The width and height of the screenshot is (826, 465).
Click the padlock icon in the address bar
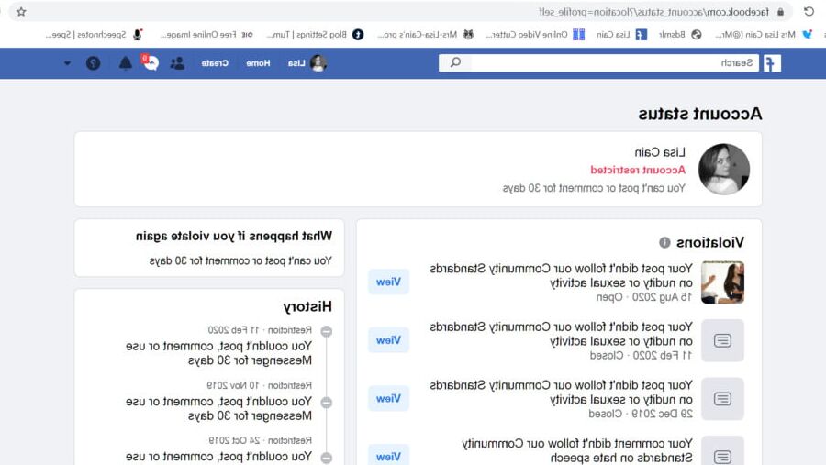(x=781, y=12)
